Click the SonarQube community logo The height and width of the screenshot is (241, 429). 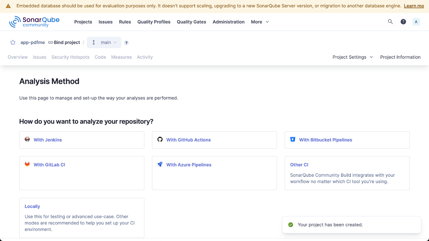click(34, 22)
